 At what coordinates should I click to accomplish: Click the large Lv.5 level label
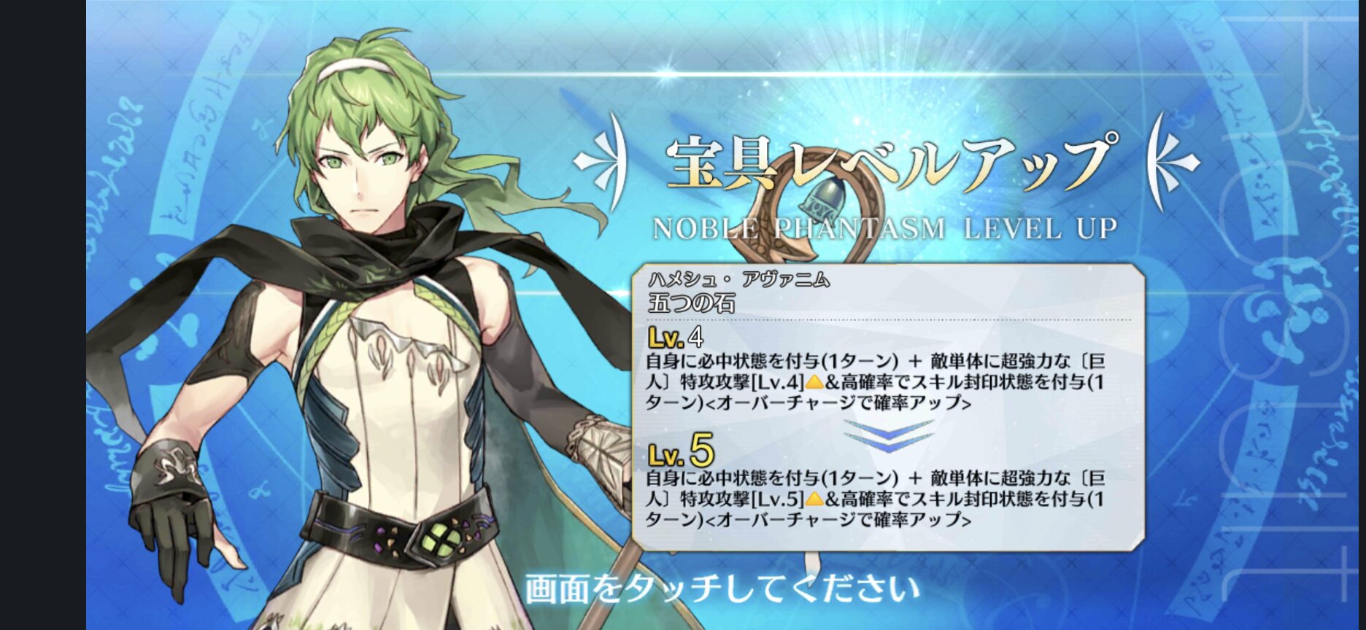(x=680, y=451)
